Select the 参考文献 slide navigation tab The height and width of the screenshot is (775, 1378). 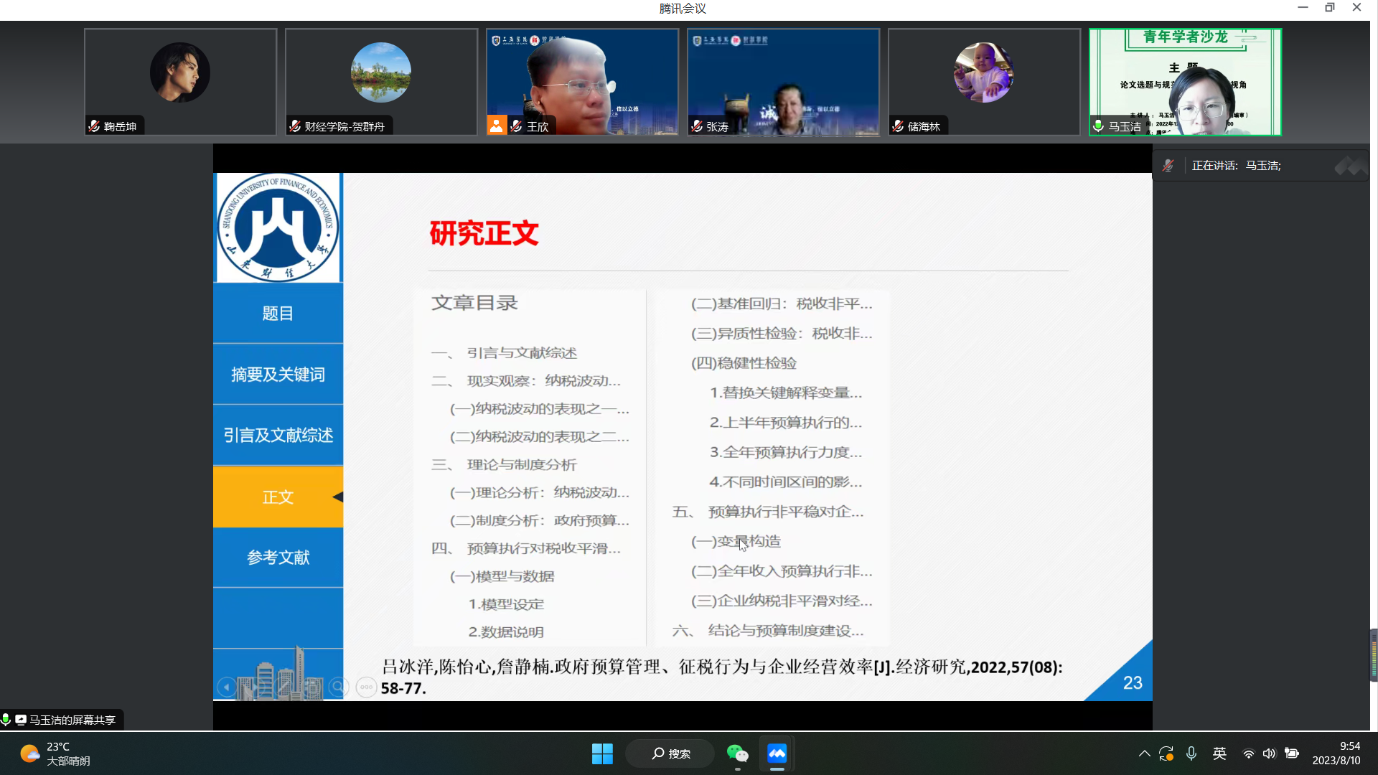click(278, 558)
